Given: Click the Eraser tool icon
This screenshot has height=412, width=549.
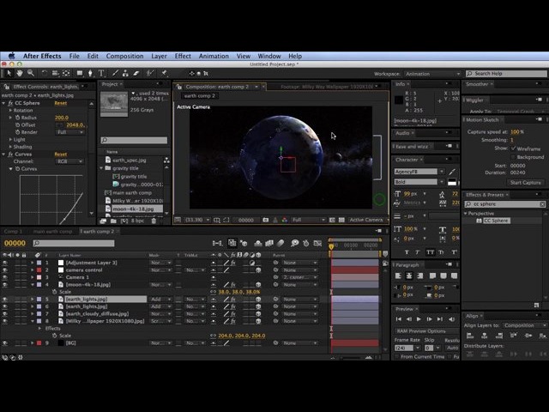Looking at the screenshot, I should [x=135, y=74].
